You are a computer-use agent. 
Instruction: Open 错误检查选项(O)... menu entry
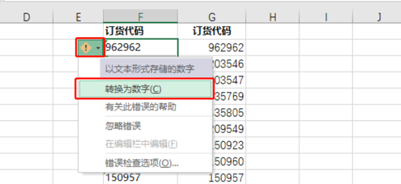coord(145,163)
